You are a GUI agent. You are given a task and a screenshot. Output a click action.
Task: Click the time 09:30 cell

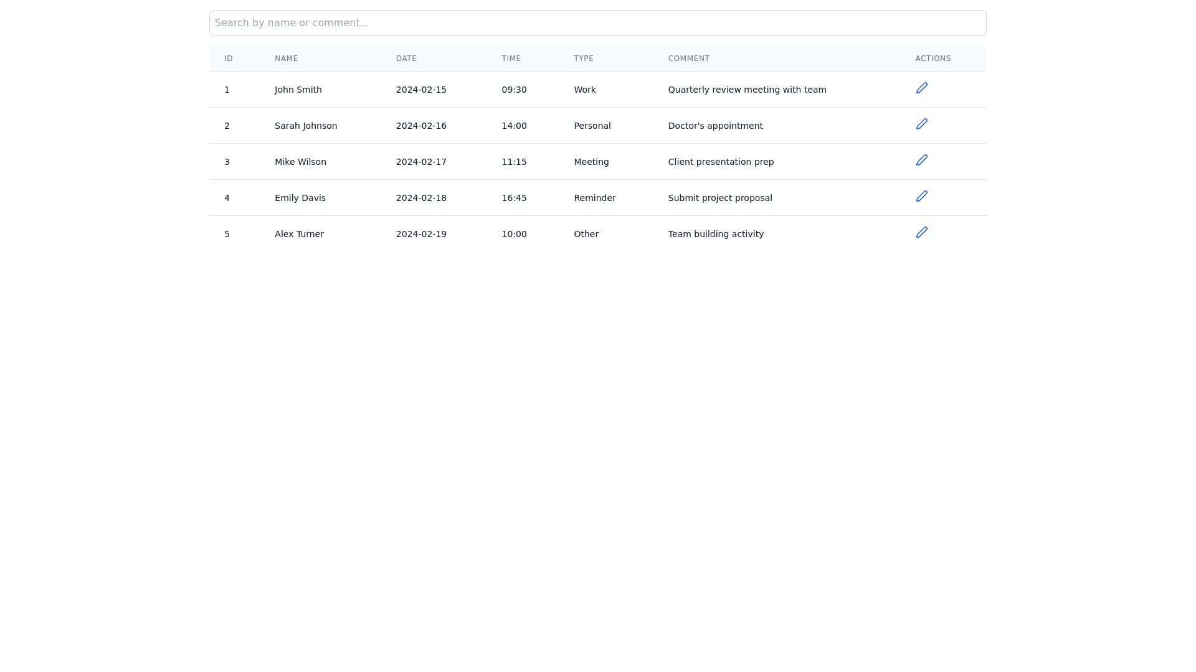tap(514, 90)
